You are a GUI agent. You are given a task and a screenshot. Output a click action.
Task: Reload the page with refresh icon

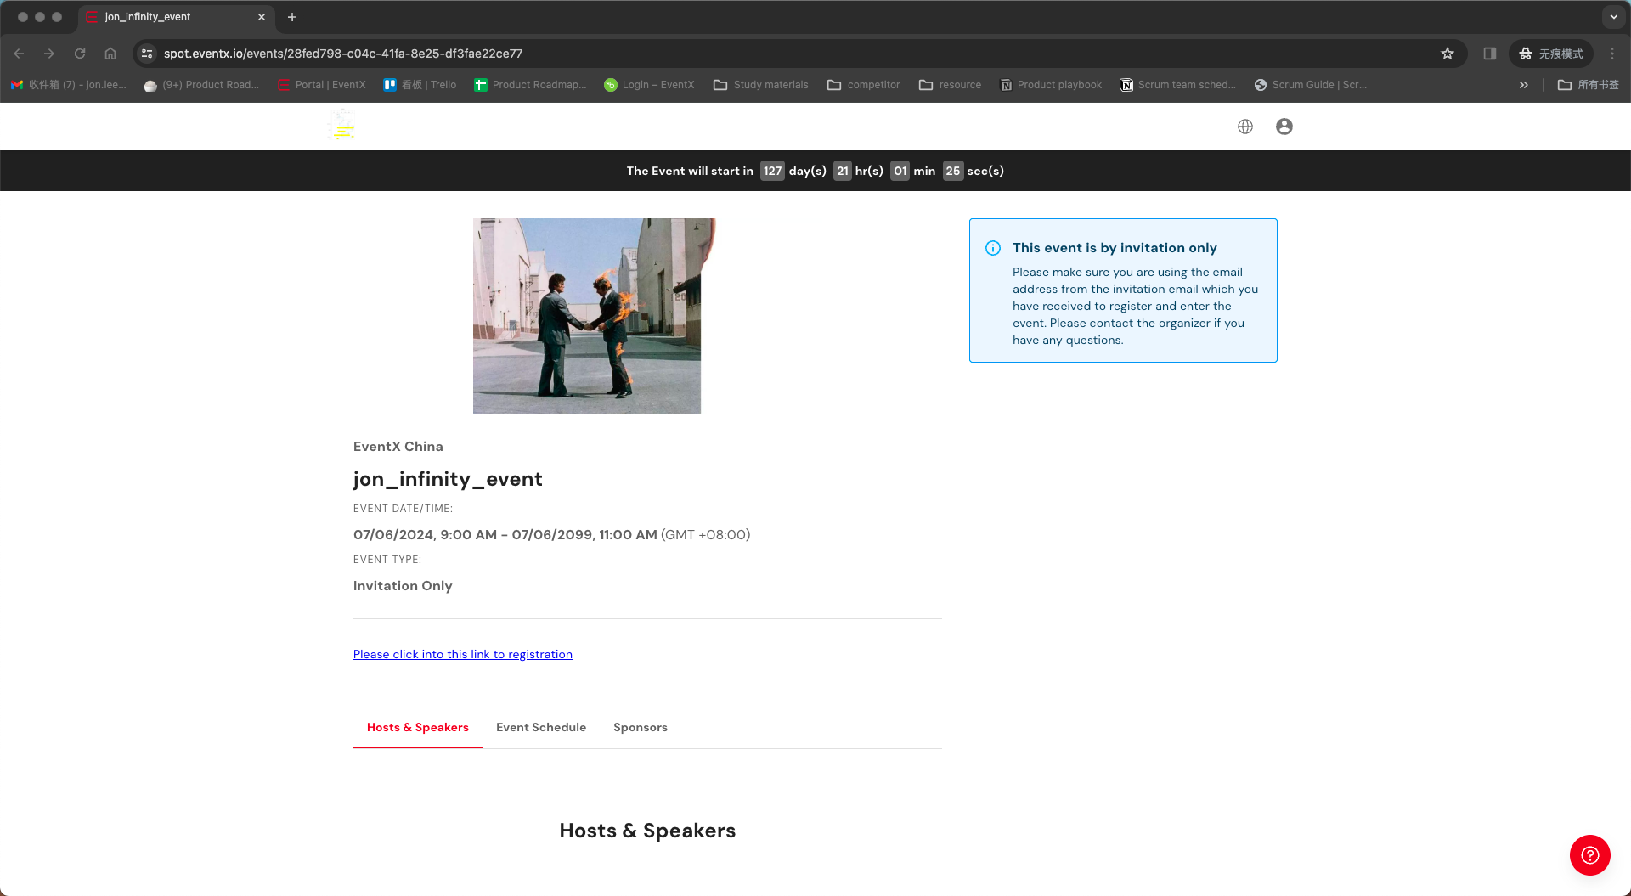[x=80, y=54]
